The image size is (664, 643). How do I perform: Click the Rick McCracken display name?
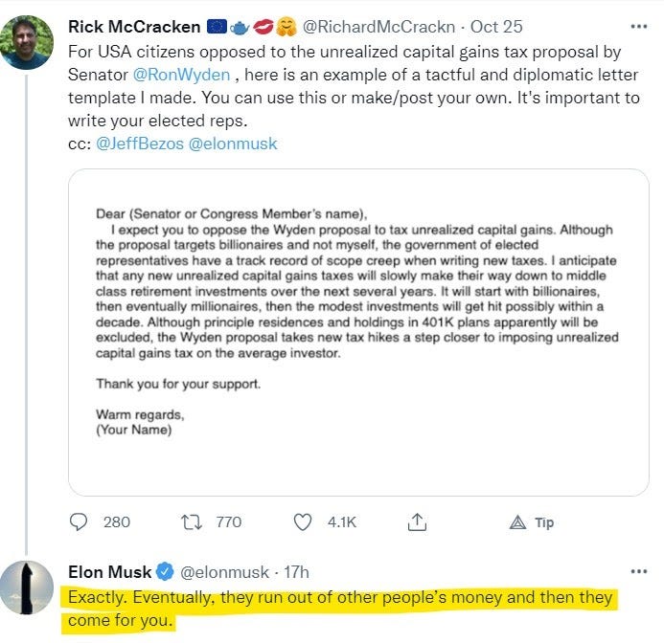click(134, 27)
